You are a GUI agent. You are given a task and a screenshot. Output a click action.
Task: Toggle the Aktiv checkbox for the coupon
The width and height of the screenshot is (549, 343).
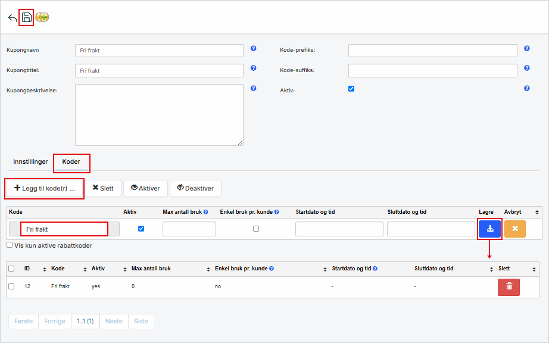pyautogui.click(x=351, y=89)
